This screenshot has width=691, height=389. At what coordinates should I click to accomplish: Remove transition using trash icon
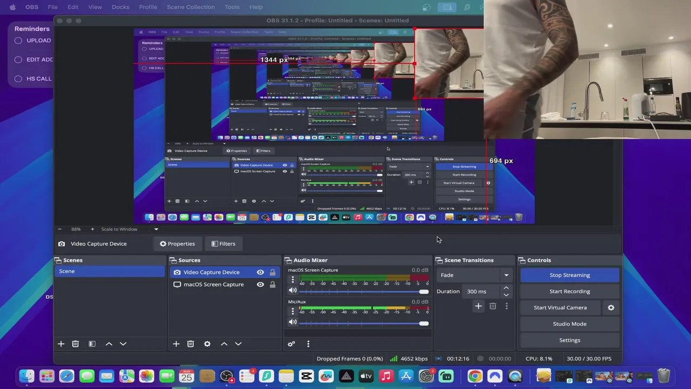click(x=493, y=306)
